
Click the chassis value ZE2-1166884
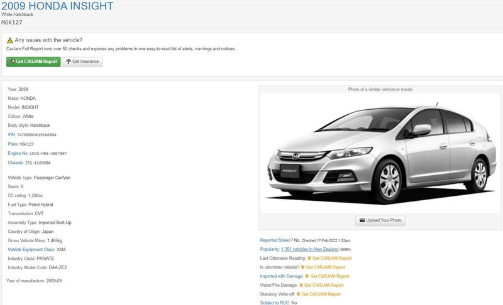coord(38,163)
